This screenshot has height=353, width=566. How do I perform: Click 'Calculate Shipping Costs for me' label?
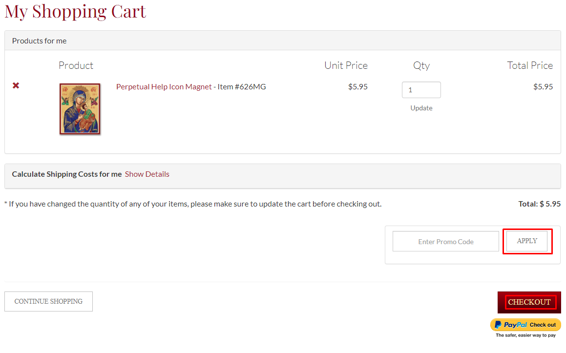[67, 174]
